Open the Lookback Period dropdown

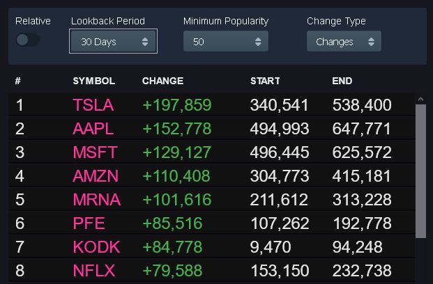(113, 42)
